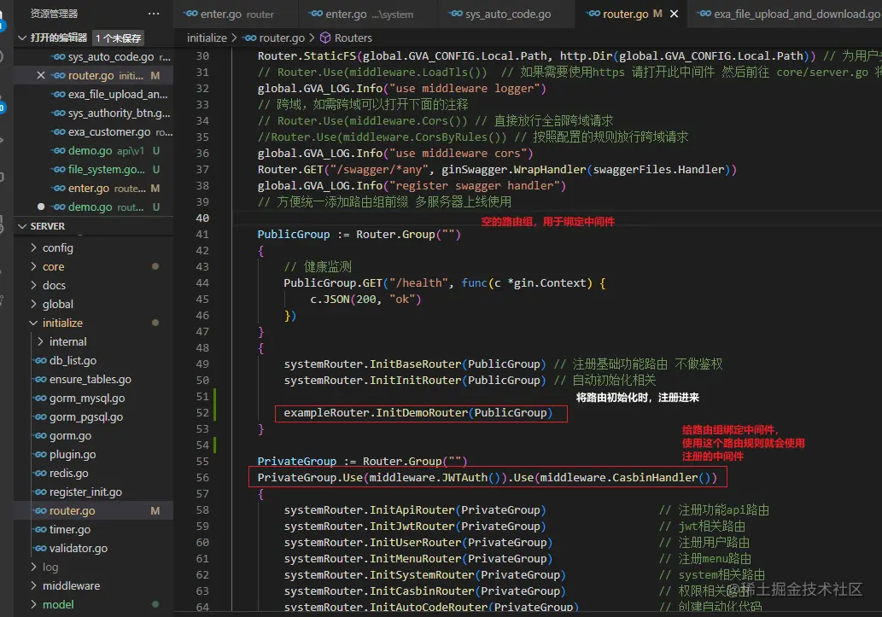Open redis.go in the file tree
The width and height of the screenshot is (882, 617).
click(93, 473)
